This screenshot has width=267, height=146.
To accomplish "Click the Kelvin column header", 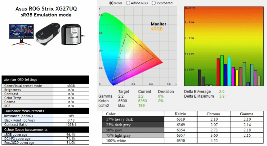I will click(x=182, y=114).
